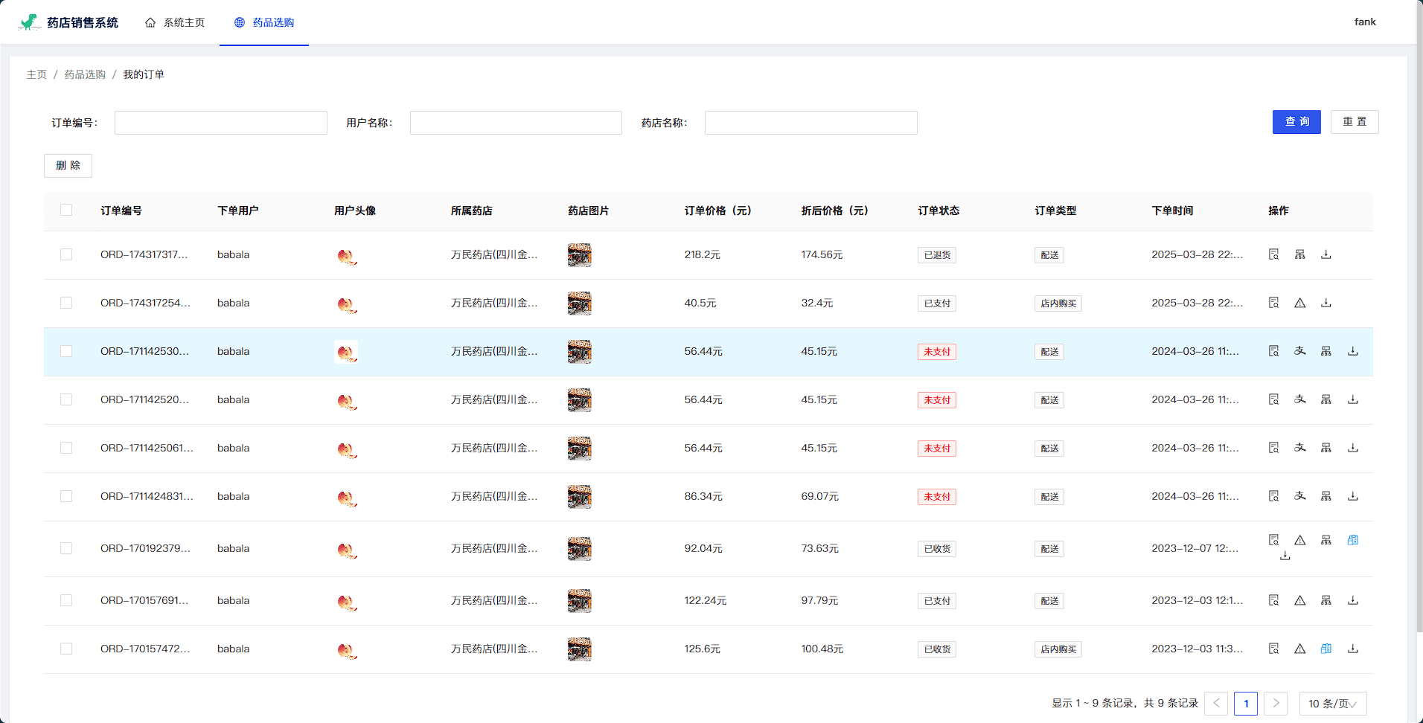Click the 删除 button above the table

point(68,166)
